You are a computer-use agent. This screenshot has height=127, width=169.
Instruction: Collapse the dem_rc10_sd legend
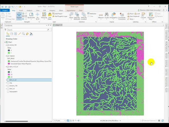click(6, 67)
